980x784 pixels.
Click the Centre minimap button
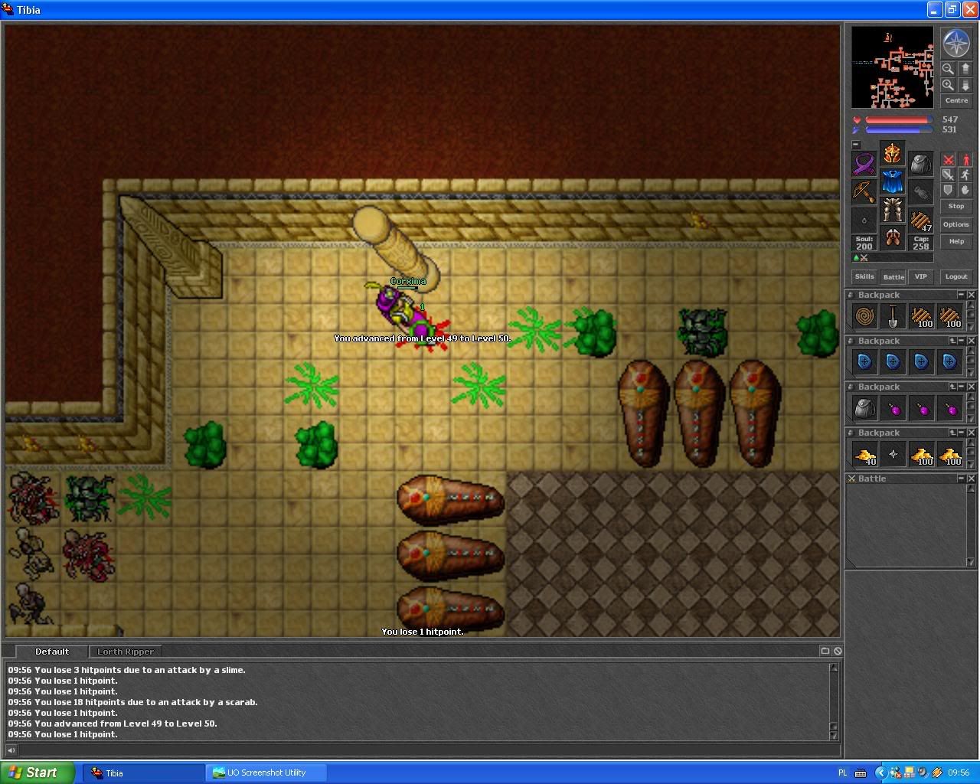coord(956,100)
